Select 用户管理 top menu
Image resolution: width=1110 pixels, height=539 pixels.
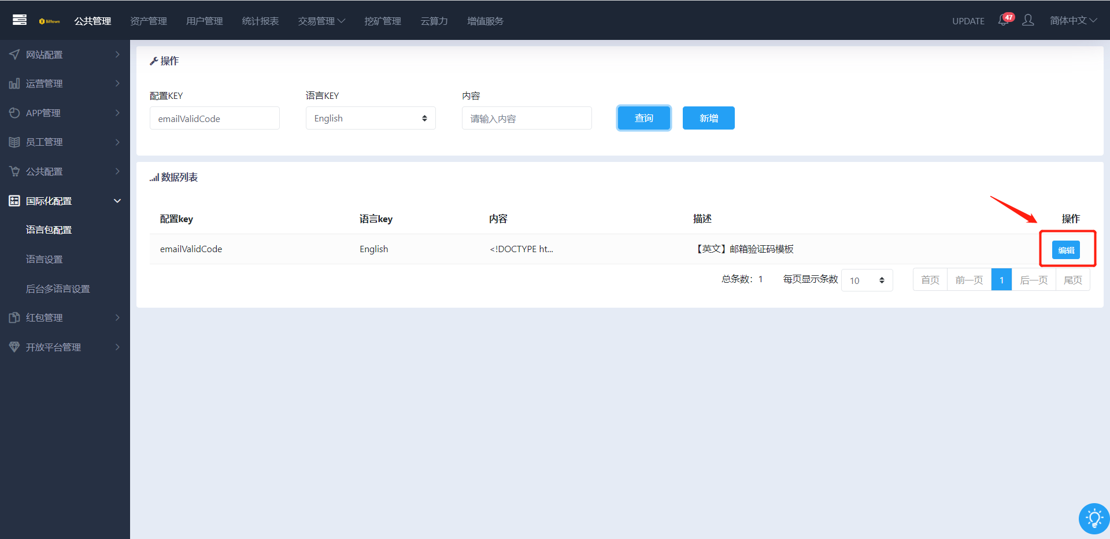(x=205, y=21)
